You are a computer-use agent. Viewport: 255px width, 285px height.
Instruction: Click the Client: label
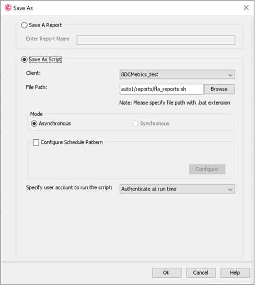(x=33, y=73)
